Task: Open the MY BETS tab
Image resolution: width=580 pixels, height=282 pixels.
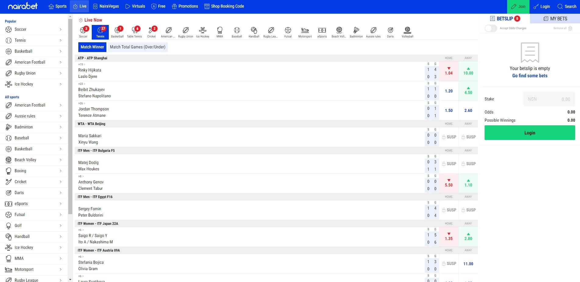Action: pos(555,19)
